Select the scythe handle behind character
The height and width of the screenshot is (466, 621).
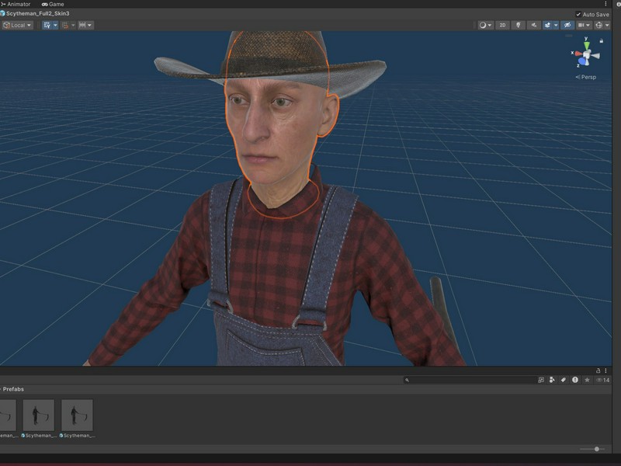coord(442,309)
